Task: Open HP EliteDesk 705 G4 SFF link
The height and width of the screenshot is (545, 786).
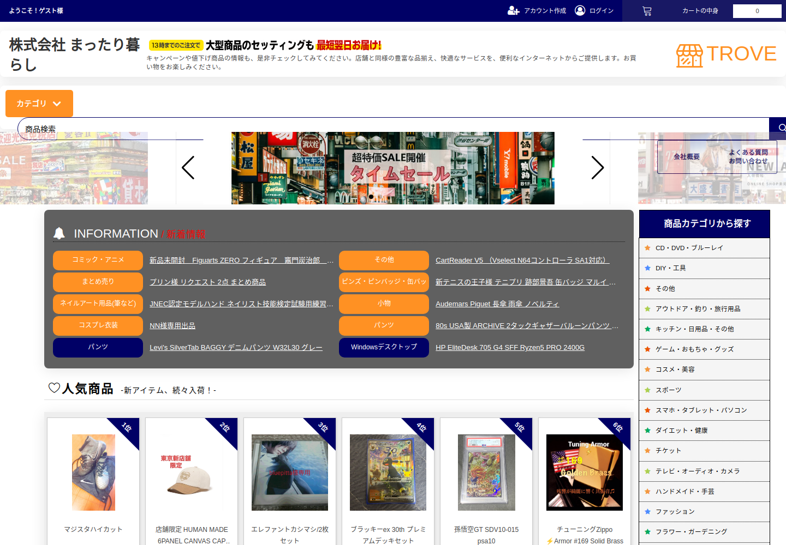Action: click(x=510, y=348)
